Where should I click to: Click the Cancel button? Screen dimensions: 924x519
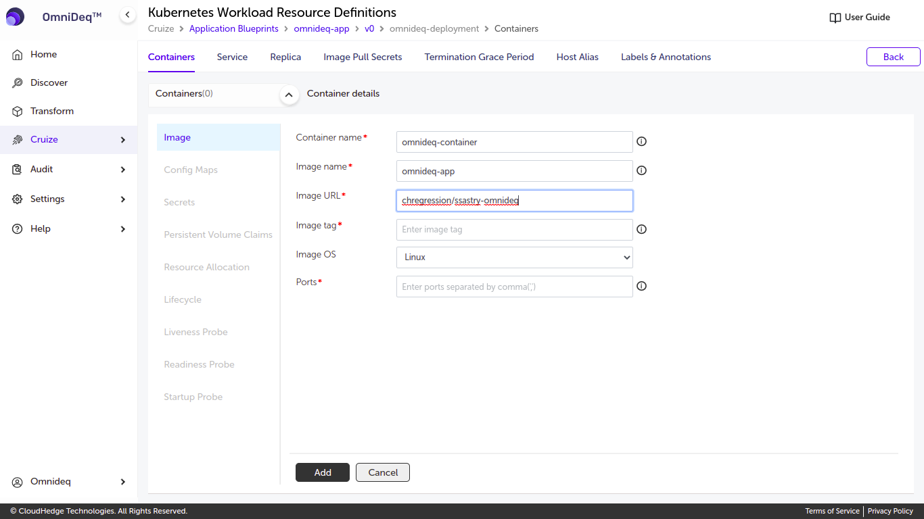(383, 472)
